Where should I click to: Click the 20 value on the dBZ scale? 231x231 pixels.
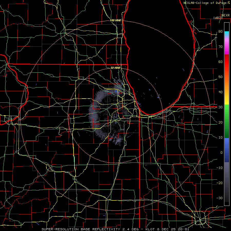(x=220, y=122)
